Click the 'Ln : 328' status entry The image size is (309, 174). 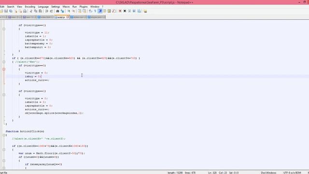(x=212, y=173)
